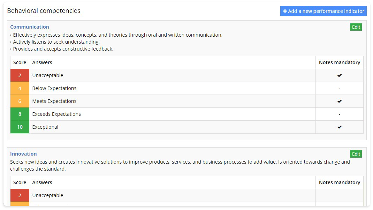Enable mandatory notes for Exceeds Expectations

point(339,114)
